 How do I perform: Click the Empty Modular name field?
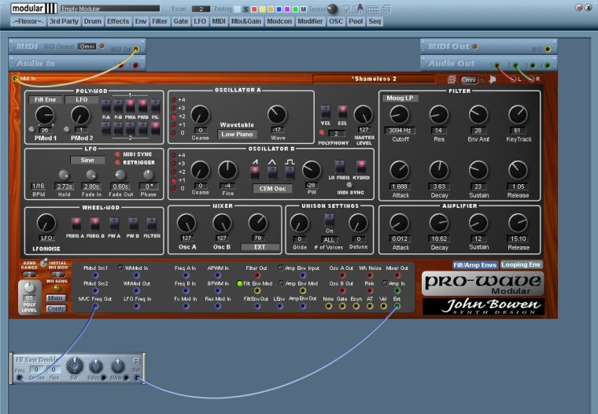110,9
